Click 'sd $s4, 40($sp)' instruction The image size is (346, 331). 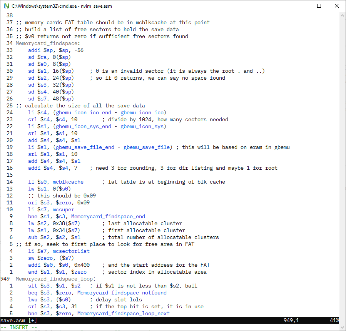[51, 92]
